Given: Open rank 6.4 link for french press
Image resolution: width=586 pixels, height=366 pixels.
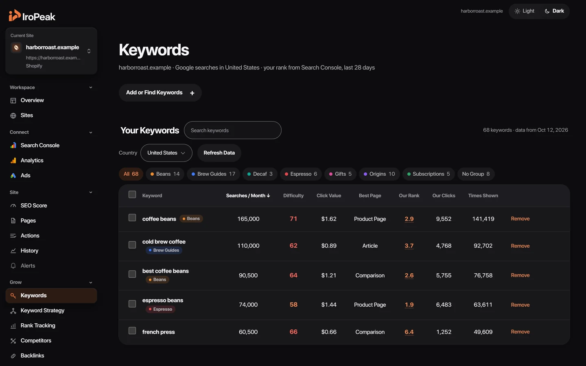Looking at the screenshot, I should point(409,332).
